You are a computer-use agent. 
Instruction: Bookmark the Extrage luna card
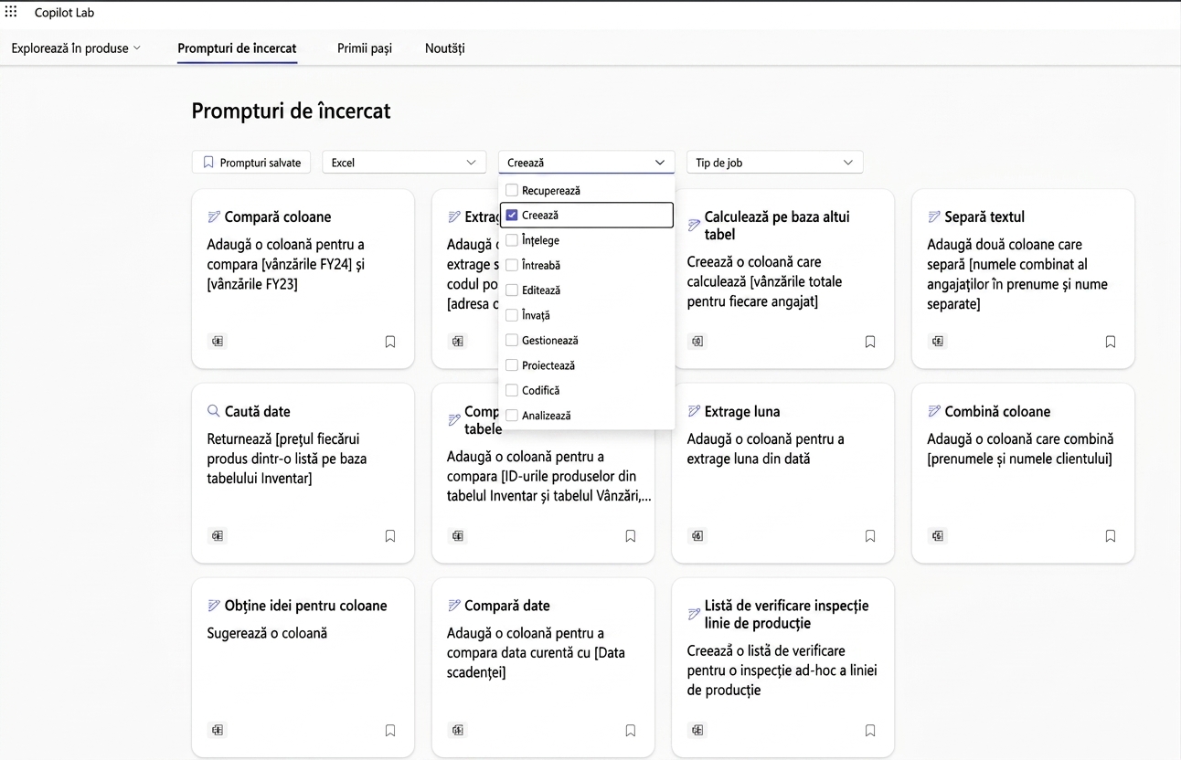870,536
